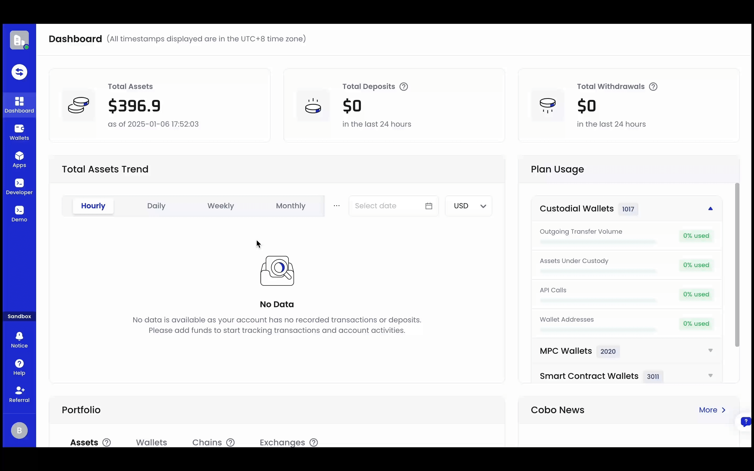Click the $396.9 total assets value
754x471 pixels.
[x=134, y=106]
